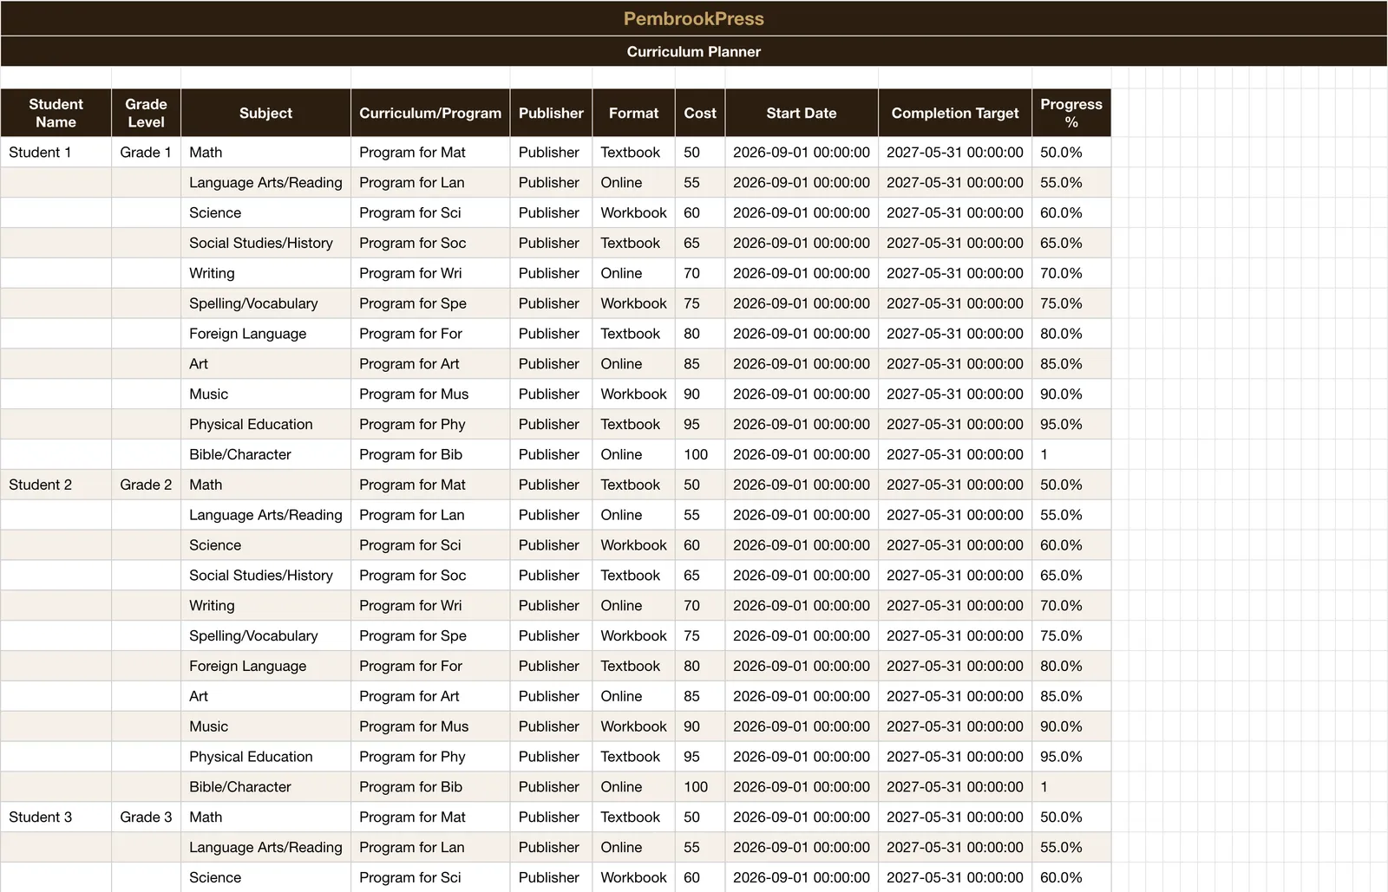This screenshot has width=1388, height=892.
Task: Select Student 1's Art subject cell
Action: click(x=265, y=364)
